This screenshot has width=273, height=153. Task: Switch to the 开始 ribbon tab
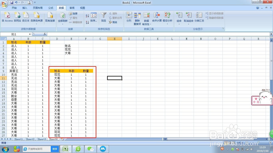point(14,8)
